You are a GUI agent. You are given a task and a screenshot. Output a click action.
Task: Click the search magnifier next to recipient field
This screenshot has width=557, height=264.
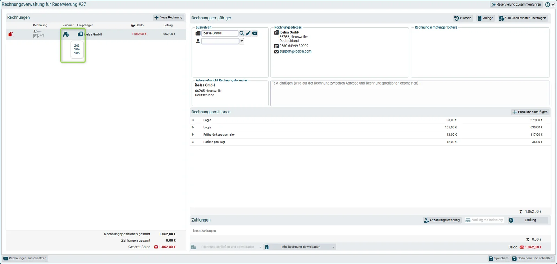242,33
